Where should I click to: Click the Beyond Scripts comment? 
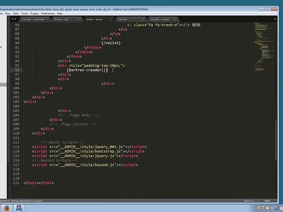pos(55,160)
